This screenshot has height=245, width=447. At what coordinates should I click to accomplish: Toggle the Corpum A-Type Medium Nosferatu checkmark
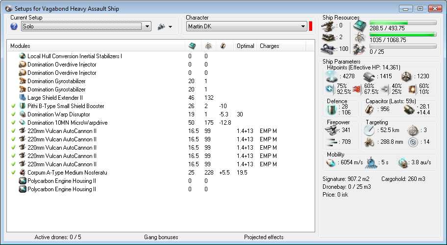[x=13, y=173]
